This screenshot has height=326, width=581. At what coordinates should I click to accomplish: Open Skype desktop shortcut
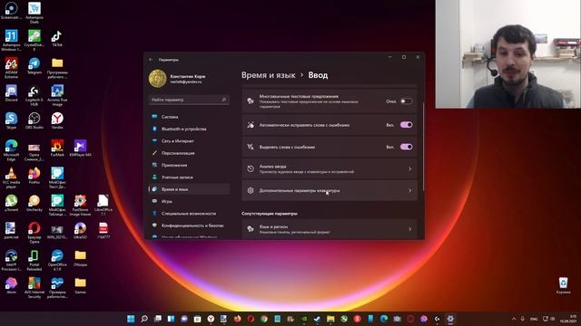11,120
